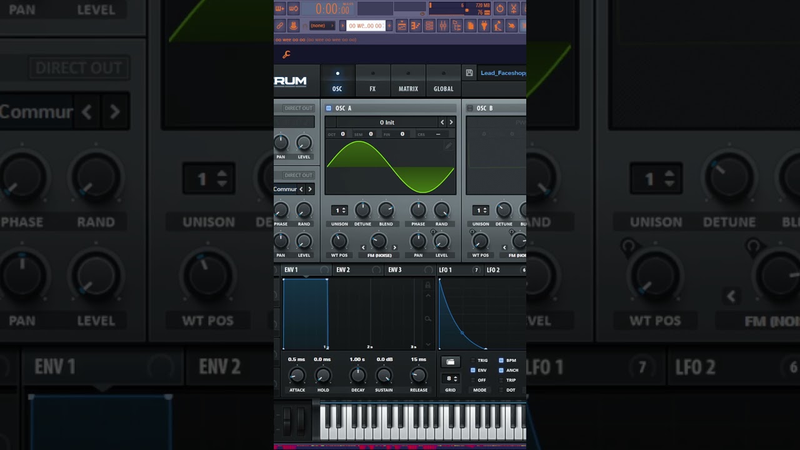Open the (none) snap dropdown
Image resolution: width=800 pixels, height=450 pixels.
pos(322,26)
